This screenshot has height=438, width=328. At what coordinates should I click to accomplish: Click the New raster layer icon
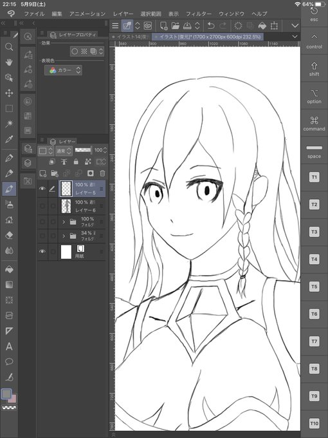[x=42, y=173]
